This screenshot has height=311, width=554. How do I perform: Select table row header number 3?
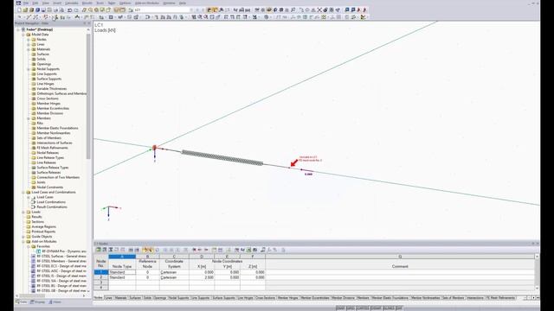pos(101,282)
